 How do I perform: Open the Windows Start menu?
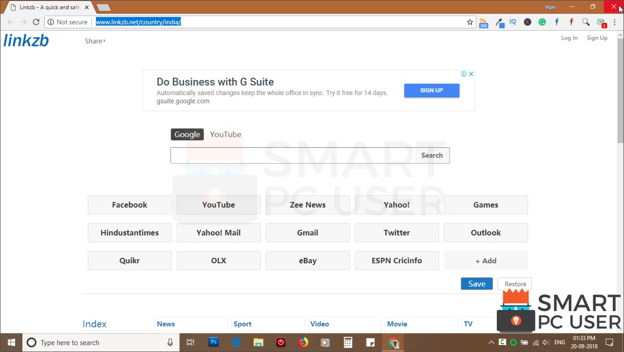(x=11, y=342)
